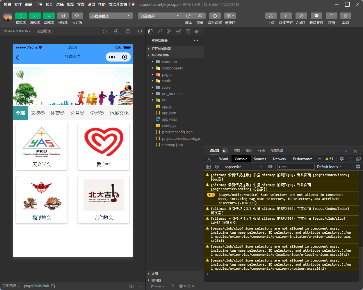
Task: Select the 全部 category tab
Action: pos(20,113)
